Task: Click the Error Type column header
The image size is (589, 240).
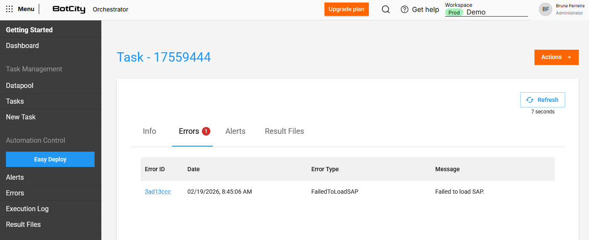Action: [x=325, y=169]
